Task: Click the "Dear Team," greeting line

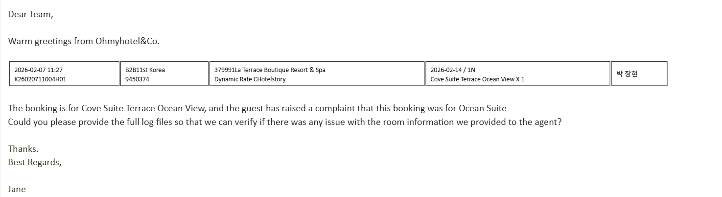Action: [30, 14]
